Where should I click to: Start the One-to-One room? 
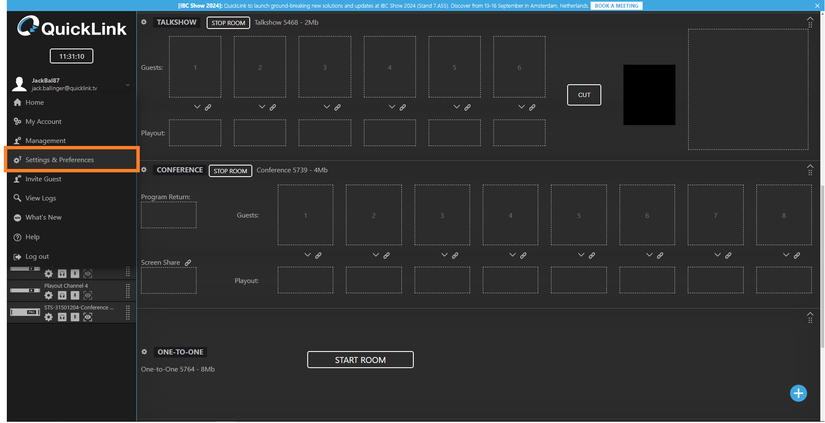coord(361,360)
